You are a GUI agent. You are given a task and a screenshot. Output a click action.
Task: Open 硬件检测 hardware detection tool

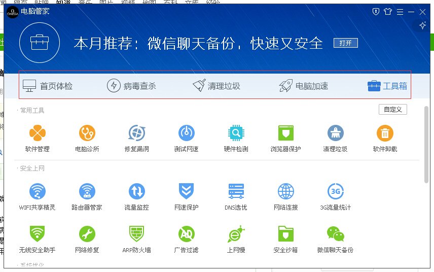(236, 138)
